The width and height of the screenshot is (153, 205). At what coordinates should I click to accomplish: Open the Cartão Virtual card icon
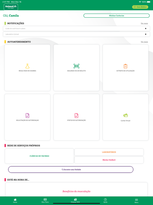(x=126, y=115)
